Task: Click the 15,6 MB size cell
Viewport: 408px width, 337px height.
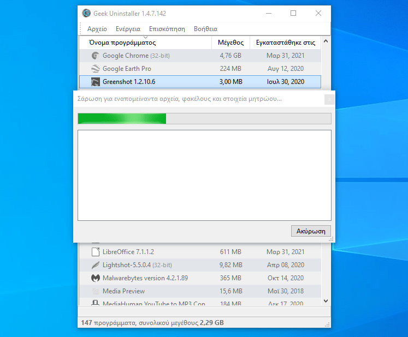Action: coord(231,291)
